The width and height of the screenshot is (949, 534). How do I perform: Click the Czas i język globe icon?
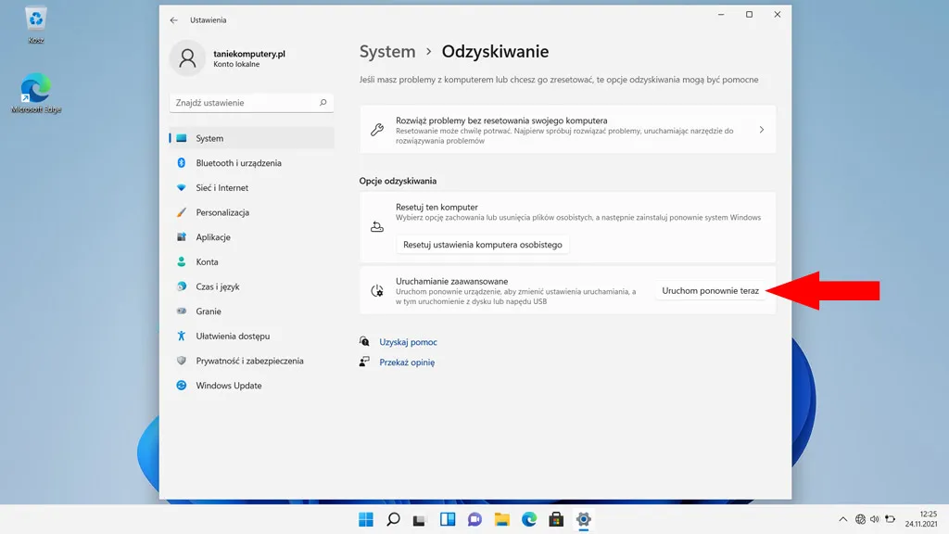tap(181, 286)
